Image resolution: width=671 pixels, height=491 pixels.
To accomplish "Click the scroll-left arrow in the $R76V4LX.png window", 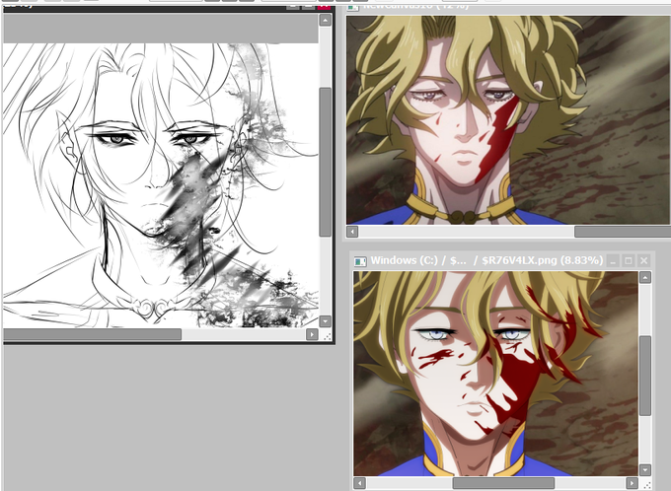I will pos(359,483).
